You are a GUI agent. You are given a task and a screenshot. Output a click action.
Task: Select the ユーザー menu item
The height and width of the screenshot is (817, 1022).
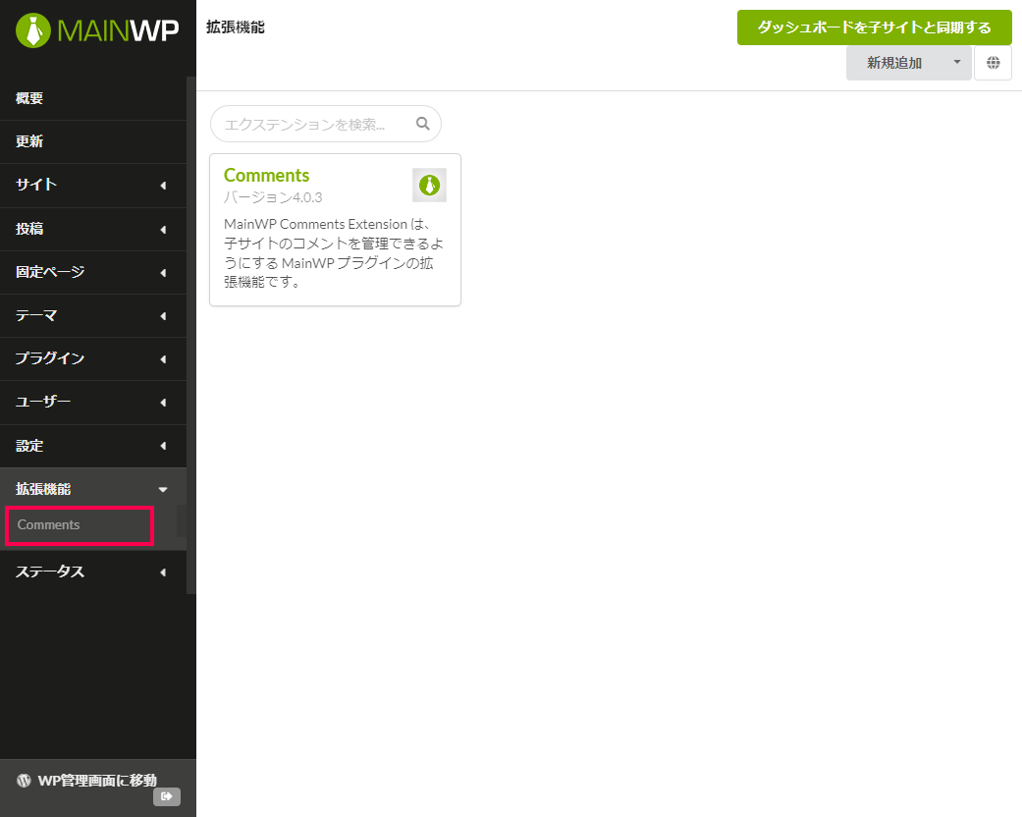93,403
